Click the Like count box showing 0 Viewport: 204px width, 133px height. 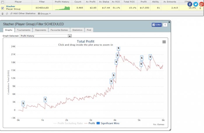point(165,25)
